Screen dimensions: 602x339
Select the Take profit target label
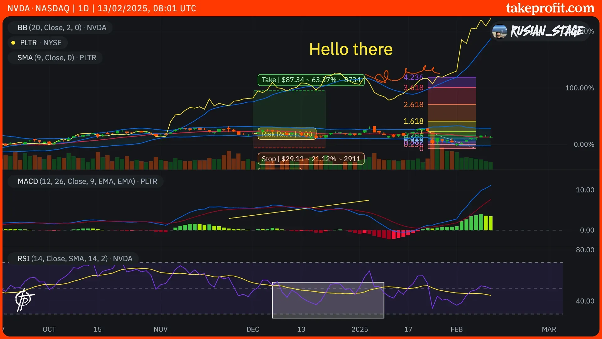[311, 80]
